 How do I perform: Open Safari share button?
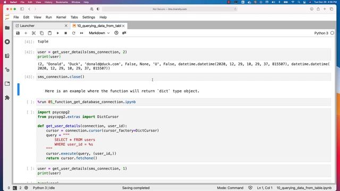(x=318, y=9)
